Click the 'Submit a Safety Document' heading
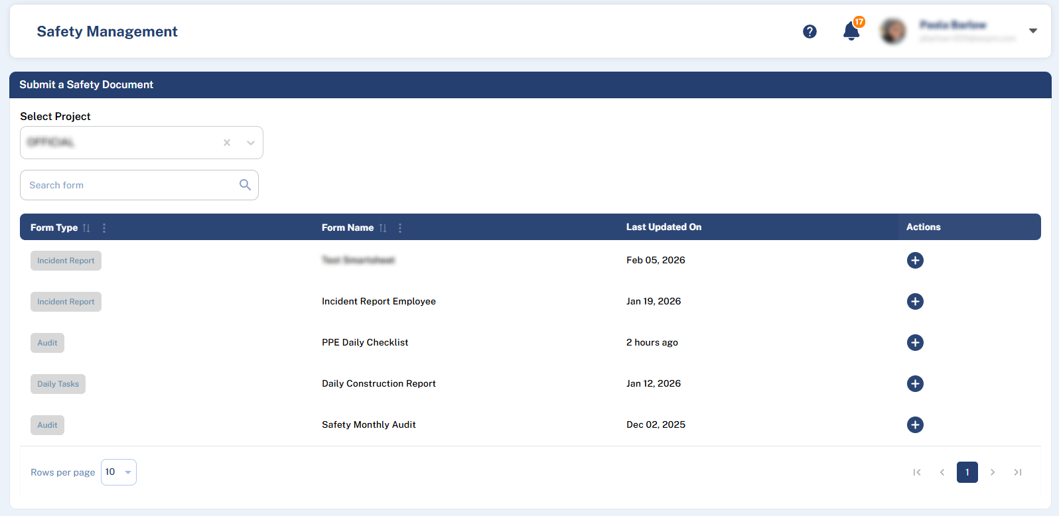This screenshot has width=1059, height=516. tap(86, 84)
